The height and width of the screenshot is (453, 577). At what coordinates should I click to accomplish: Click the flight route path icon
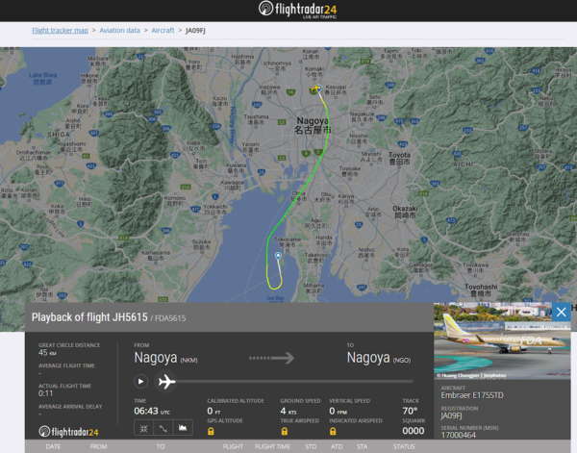click(x=163, y=428)
